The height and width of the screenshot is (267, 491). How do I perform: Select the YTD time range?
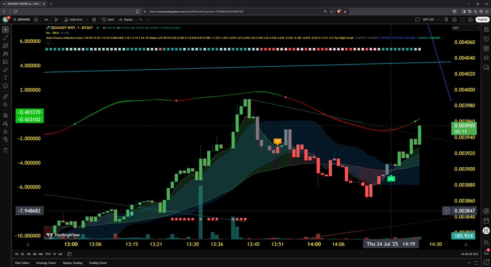[x=47, y=254]
